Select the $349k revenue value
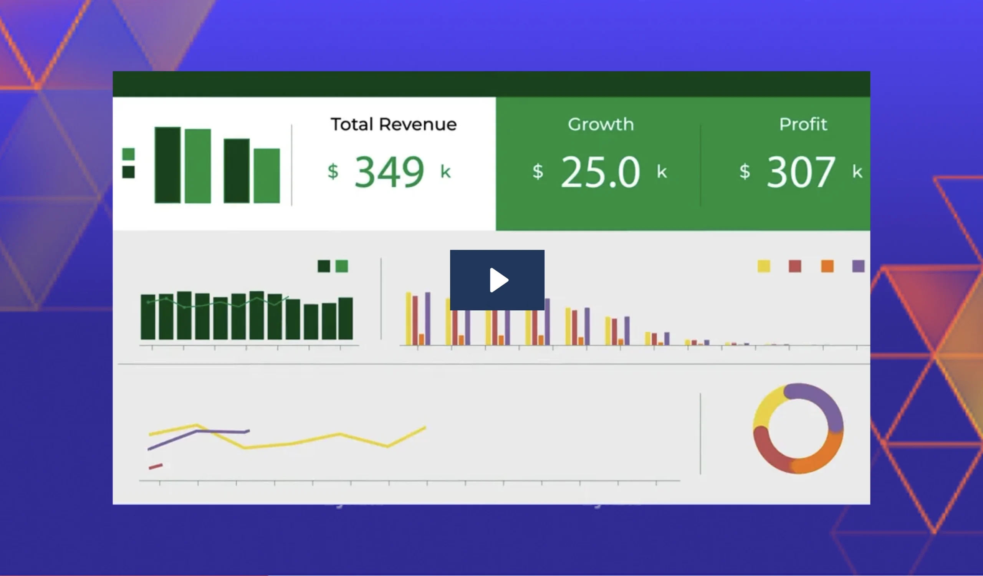 pos(389,172)
